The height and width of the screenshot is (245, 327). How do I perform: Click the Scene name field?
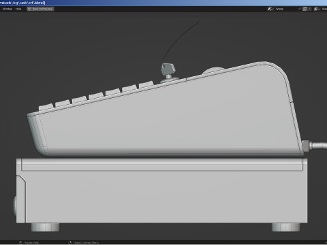pyautogui.click(x=285, y=9)
